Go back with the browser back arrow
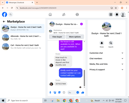Screen dimensions: 129x103 [x=3, y=8]
